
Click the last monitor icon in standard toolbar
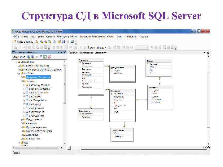point(72,42)
